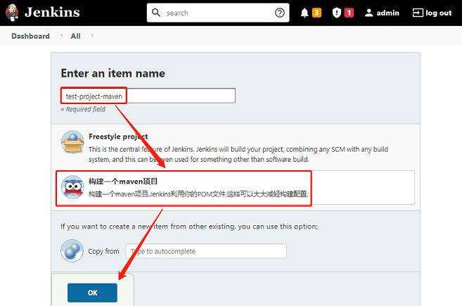Go to the Dashboard breadcrumb
462x306 pixels.
(30, 36)
